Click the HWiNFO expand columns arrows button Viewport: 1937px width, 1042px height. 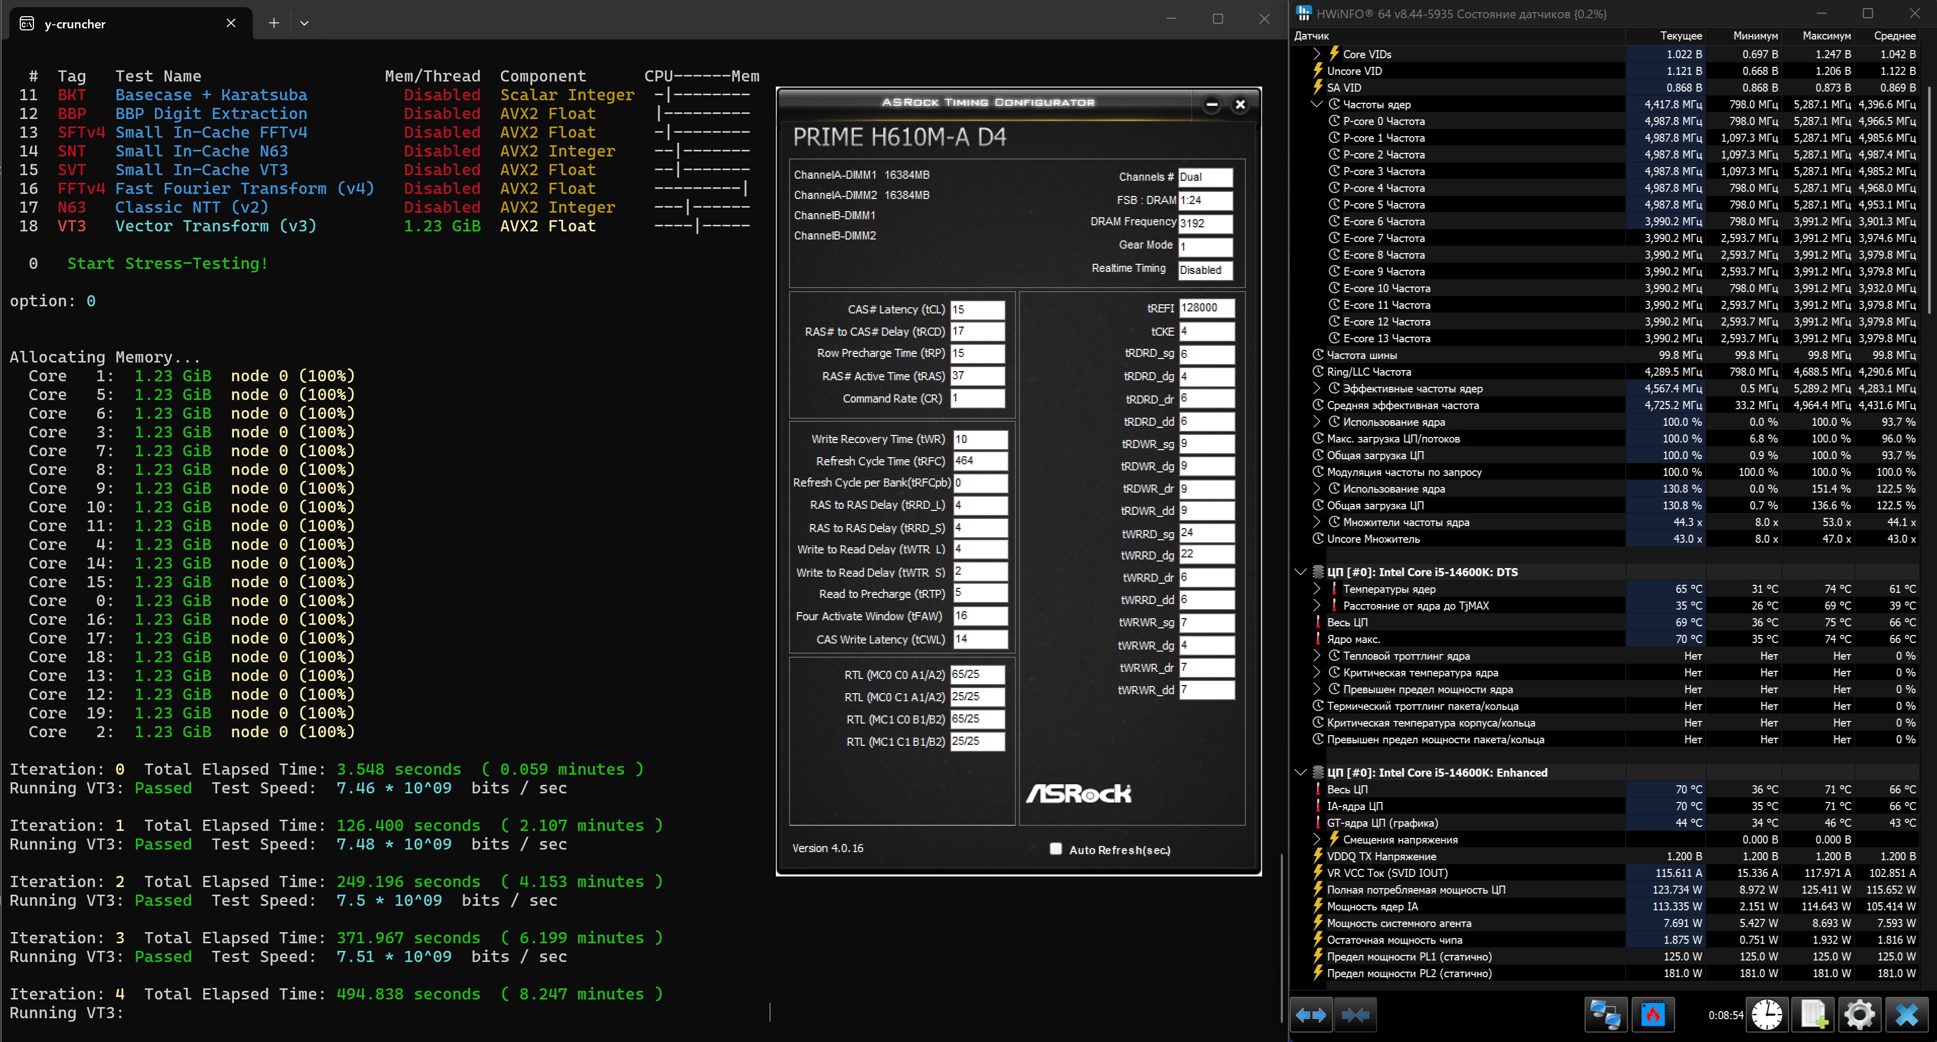pos(1312,1016)
